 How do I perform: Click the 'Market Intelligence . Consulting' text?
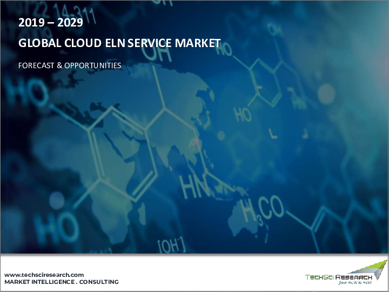point(61,282)
